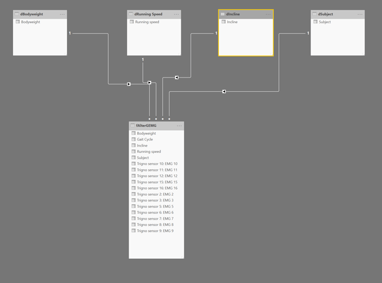382x283 pixels.
Task: Open the fAlterGEMG table options ellipsis
Action: 179,126
